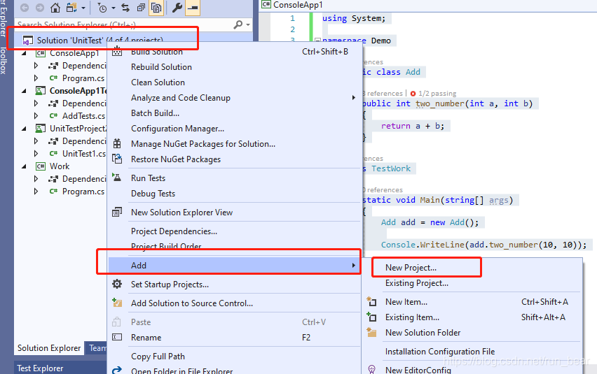Open the Pending Changes Filter clock icon
Image resolution: width=597 pixels, height=374 pixels.
pyautogui.click(x=102, y=8)
